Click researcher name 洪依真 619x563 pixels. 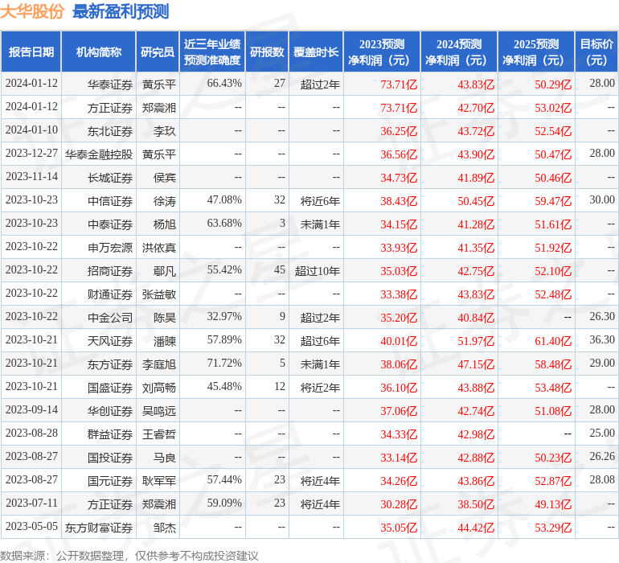point(159,248)
